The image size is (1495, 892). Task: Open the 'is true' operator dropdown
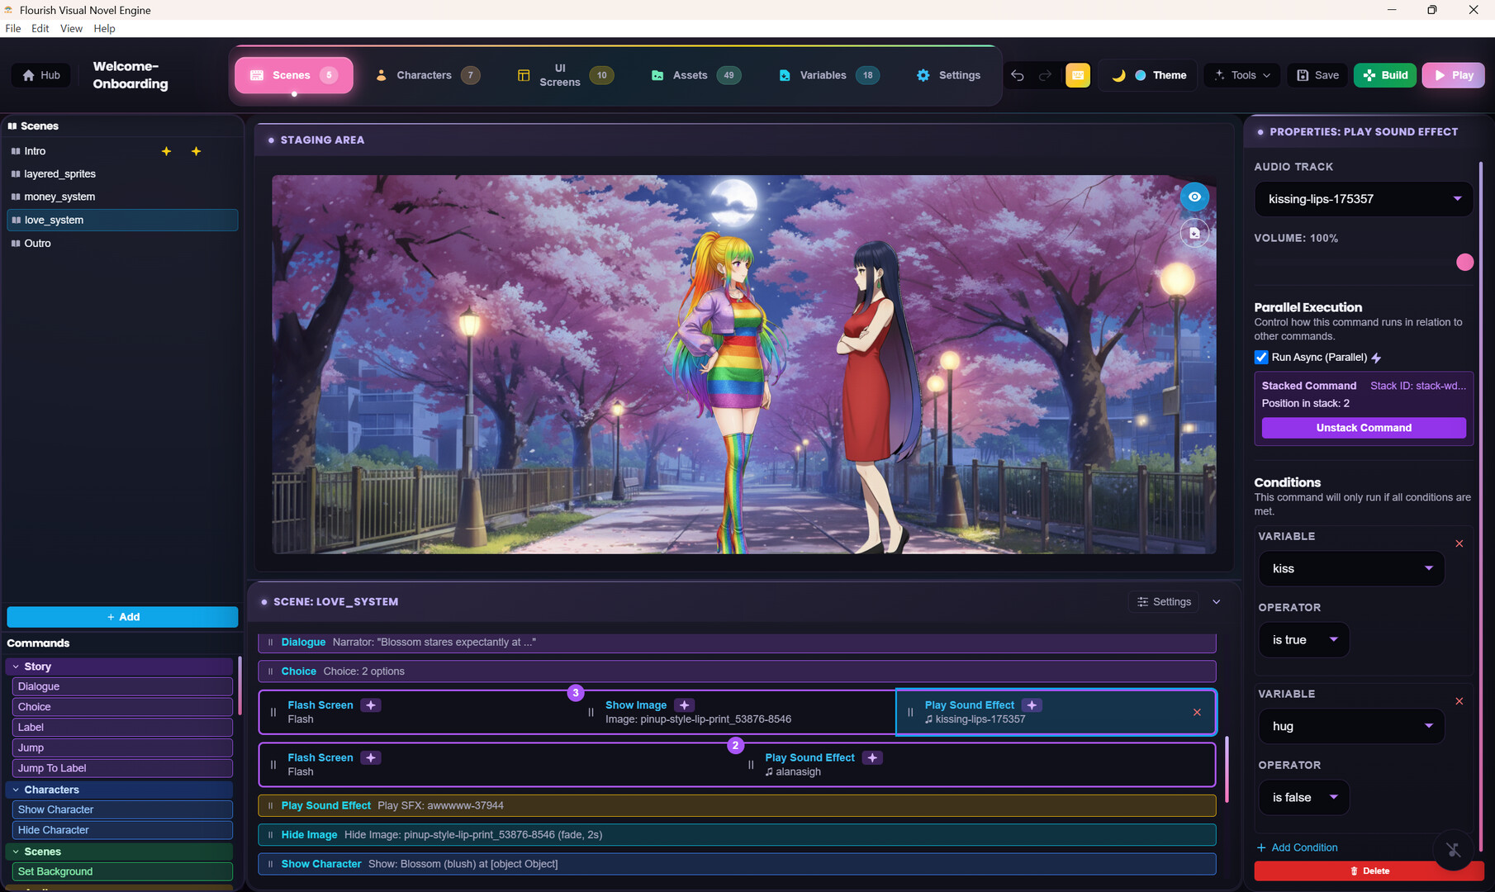point(1303,640)
